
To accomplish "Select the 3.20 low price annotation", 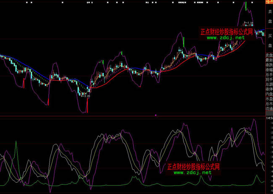I will pyautogui.click(x=87, y=96).
